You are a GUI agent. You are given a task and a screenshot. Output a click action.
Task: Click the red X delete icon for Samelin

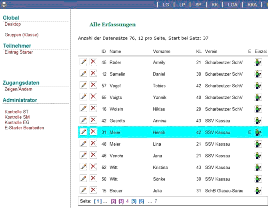click(93, 74)
